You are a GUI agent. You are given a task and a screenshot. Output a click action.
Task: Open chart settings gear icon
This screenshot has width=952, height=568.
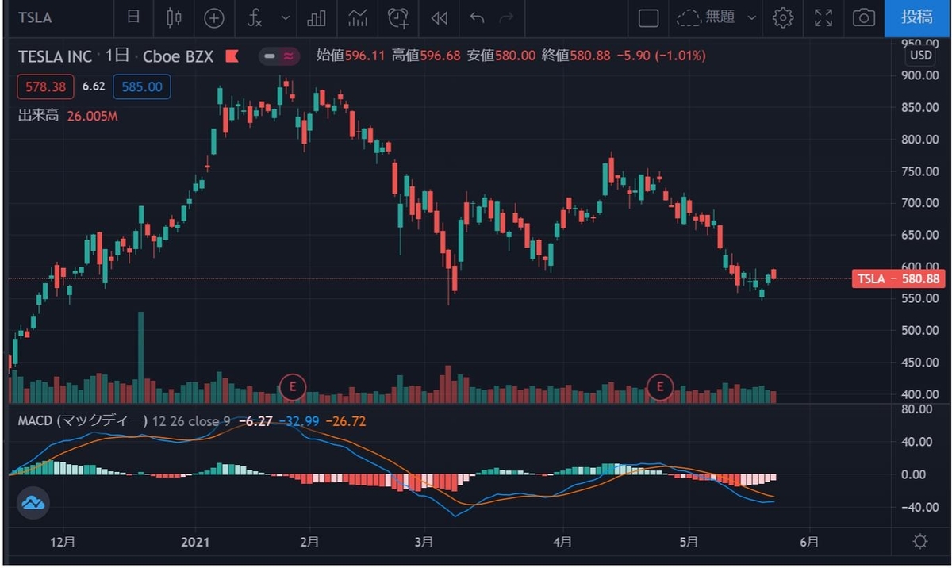783,17
